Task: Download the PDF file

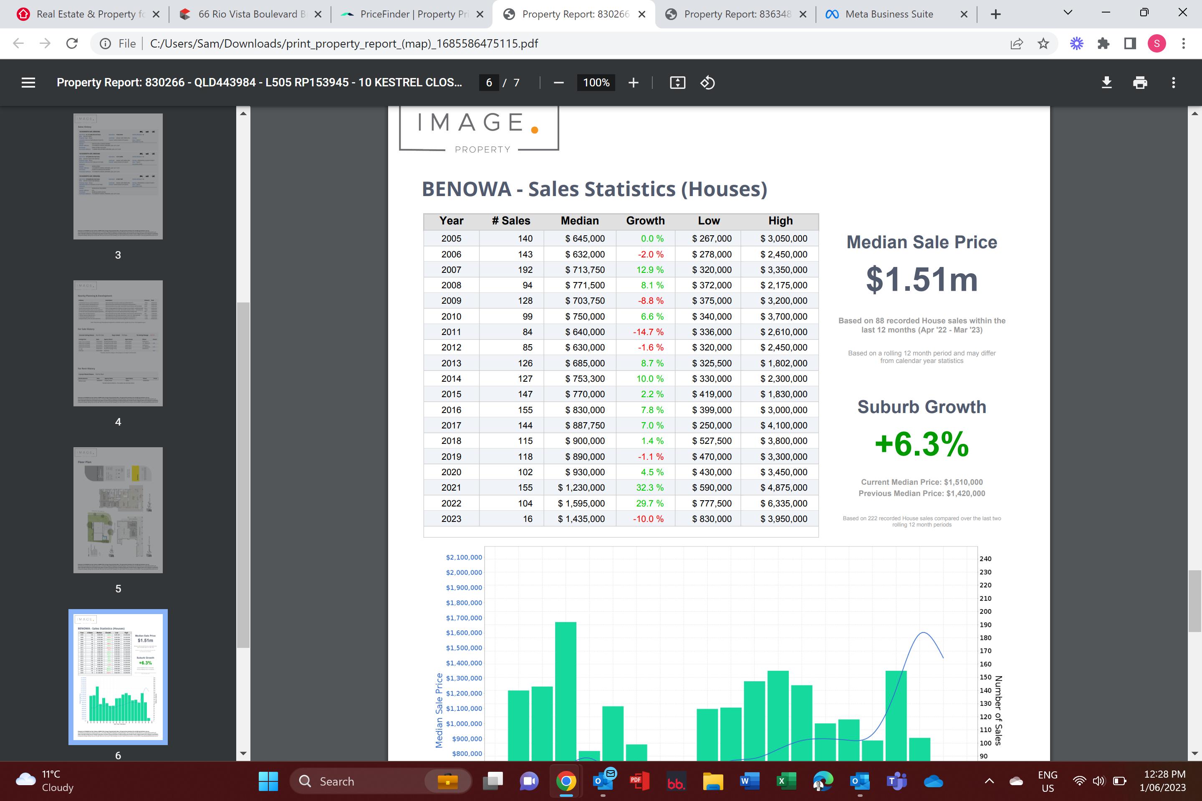Action: [1106, 82]
